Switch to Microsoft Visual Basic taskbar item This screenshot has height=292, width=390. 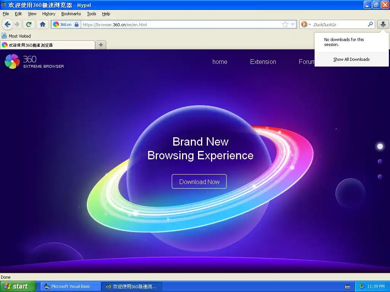[x=70, y=286]
